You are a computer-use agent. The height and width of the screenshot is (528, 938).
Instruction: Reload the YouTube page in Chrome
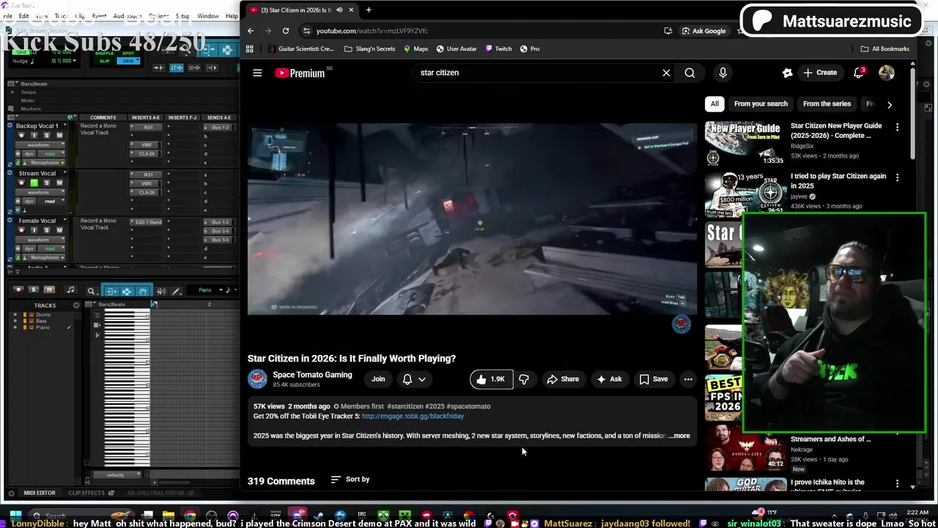click(286, 31)
